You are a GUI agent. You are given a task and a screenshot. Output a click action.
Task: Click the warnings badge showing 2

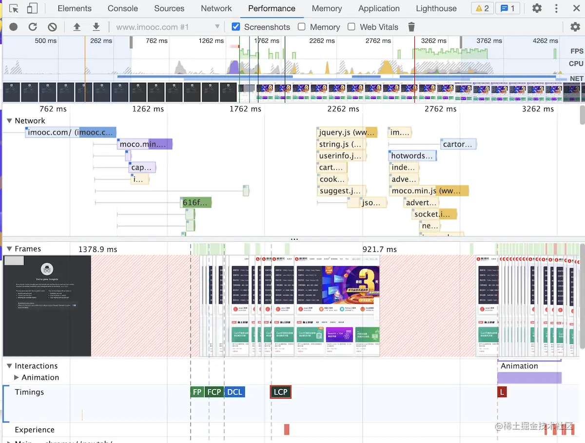coord(482,8)
